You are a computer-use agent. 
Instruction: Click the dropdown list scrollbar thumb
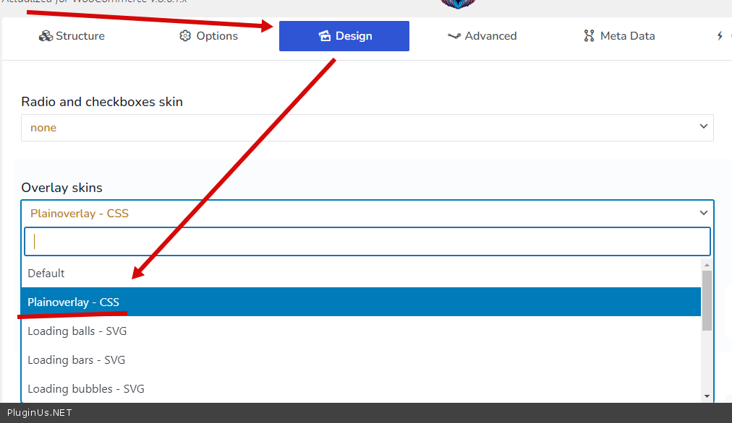707,300
